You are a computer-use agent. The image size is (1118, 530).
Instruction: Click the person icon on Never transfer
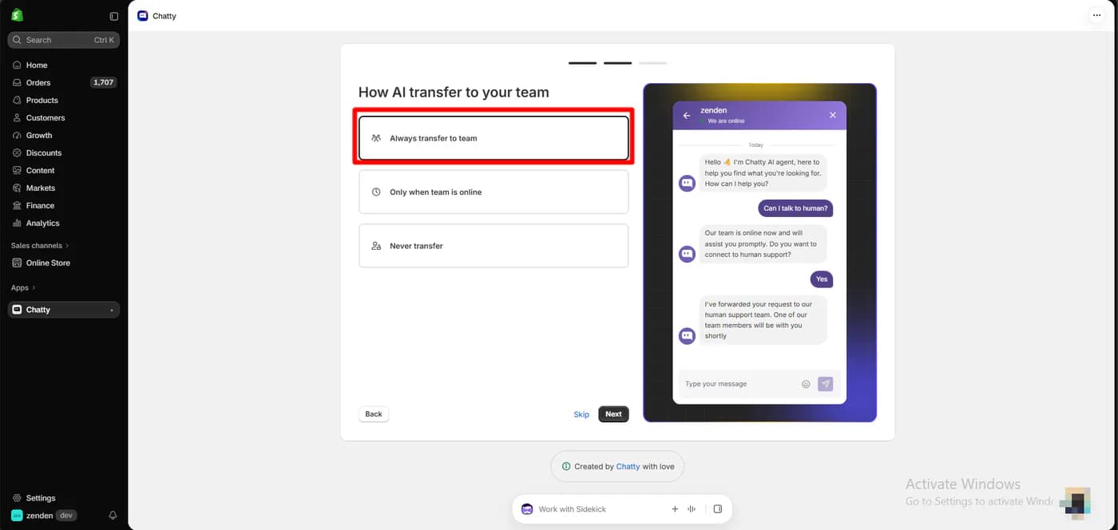[x=376, y=246]
